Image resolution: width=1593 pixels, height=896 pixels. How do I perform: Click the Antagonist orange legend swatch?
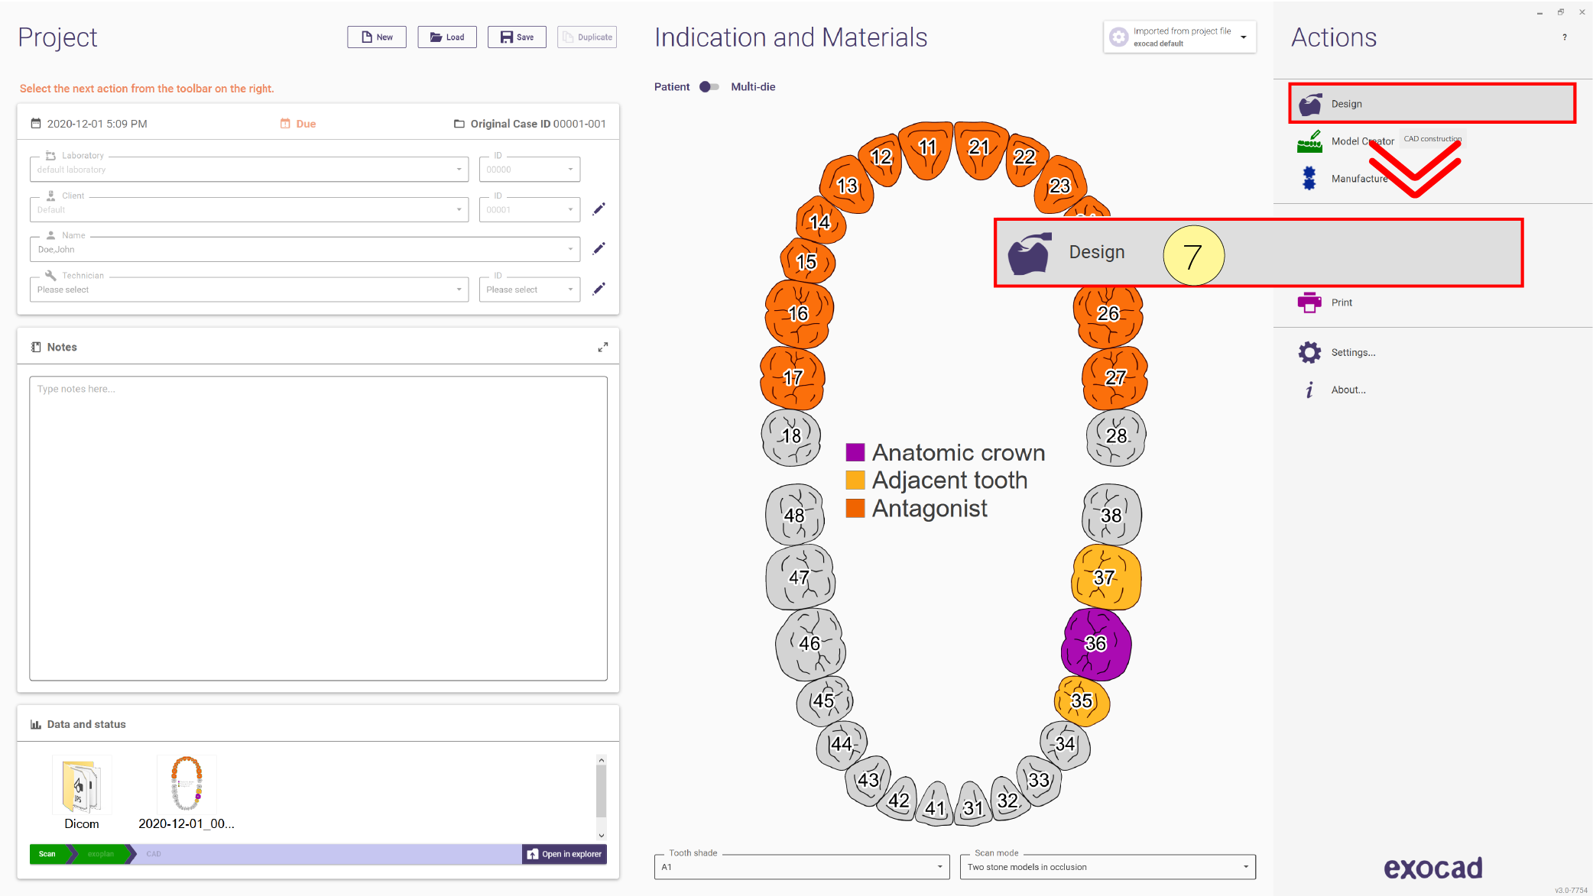[x=855, y=508]
